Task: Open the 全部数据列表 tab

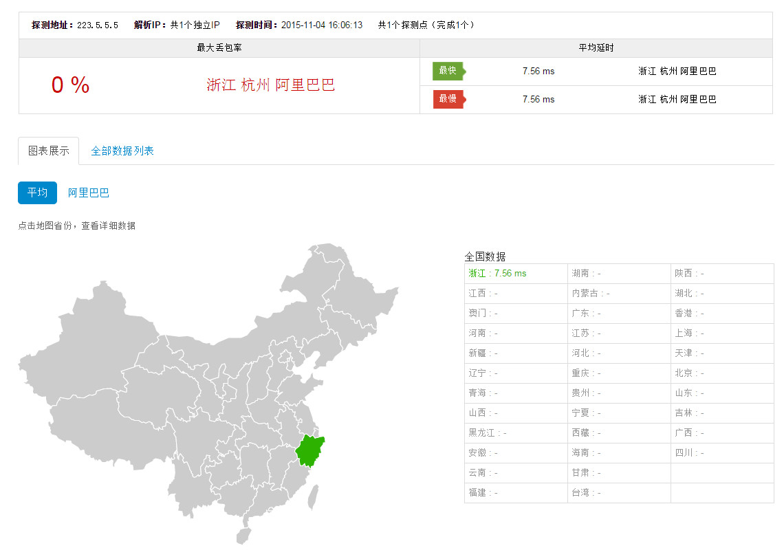Action: pos(122,151)
